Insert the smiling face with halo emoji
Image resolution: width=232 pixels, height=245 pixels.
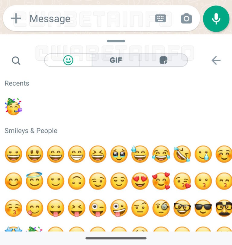pos(34,181)
